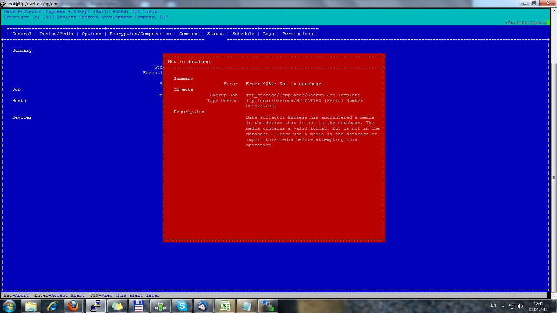Viewport: 557px width, 313px height.
Task: Click the Summary heading in the left pane
Action: 22,50
